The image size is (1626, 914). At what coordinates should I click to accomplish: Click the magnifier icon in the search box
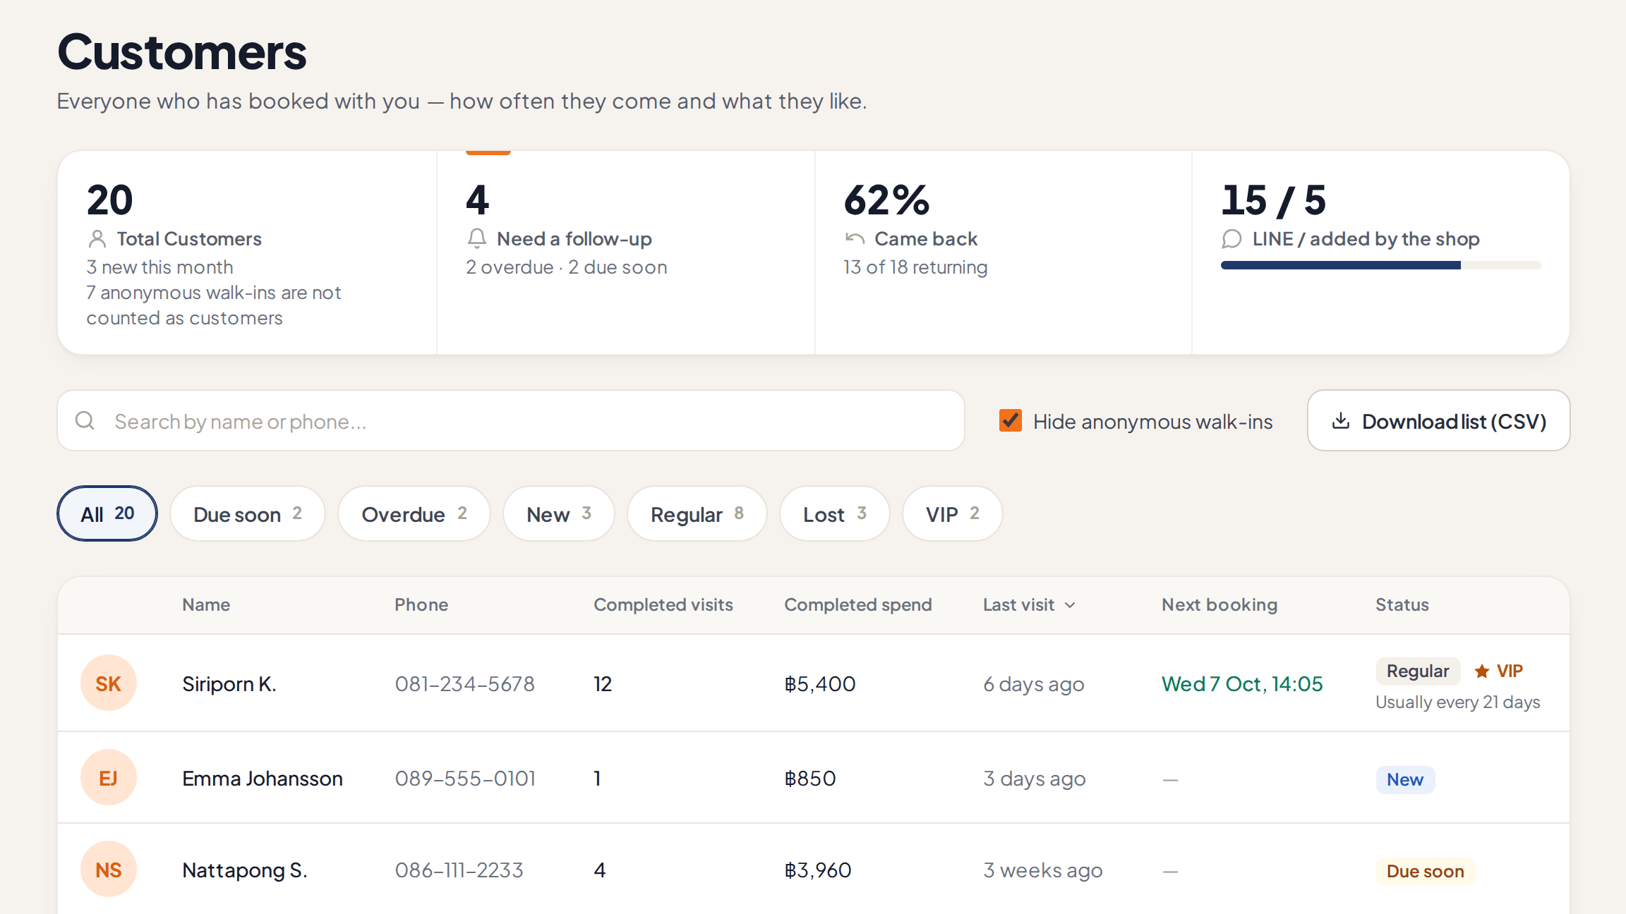click(x=85, y=421)
